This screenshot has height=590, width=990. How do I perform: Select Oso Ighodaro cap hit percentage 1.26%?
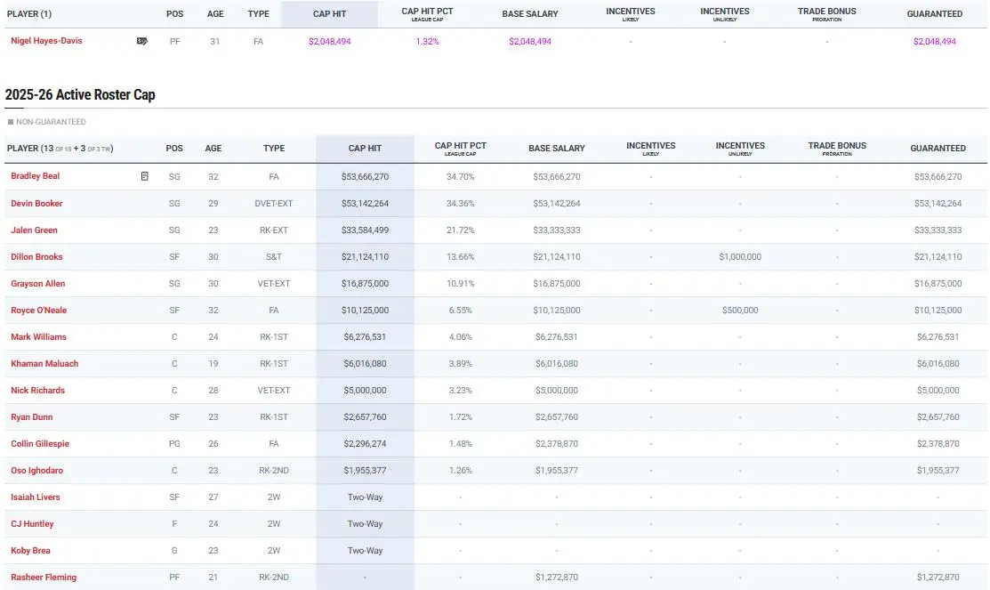460,471
